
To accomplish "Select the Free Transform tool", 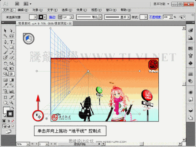I will 11,69.
